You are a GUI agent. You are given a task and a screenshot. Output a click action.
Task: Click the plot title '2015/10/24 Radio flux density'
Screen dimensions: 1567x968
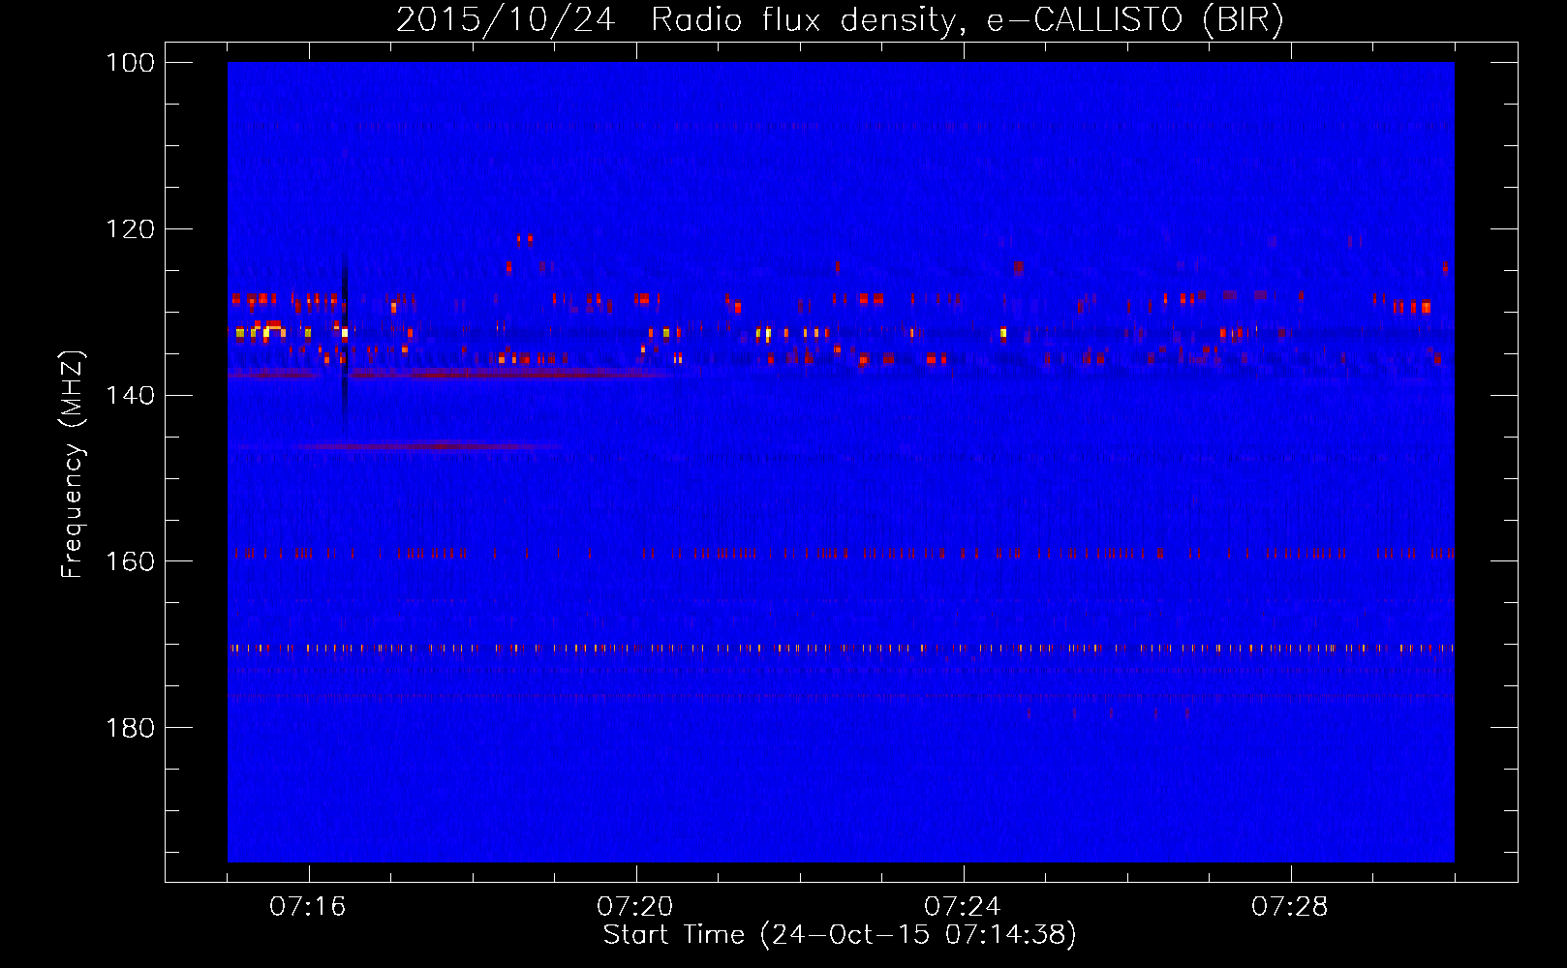840,19
